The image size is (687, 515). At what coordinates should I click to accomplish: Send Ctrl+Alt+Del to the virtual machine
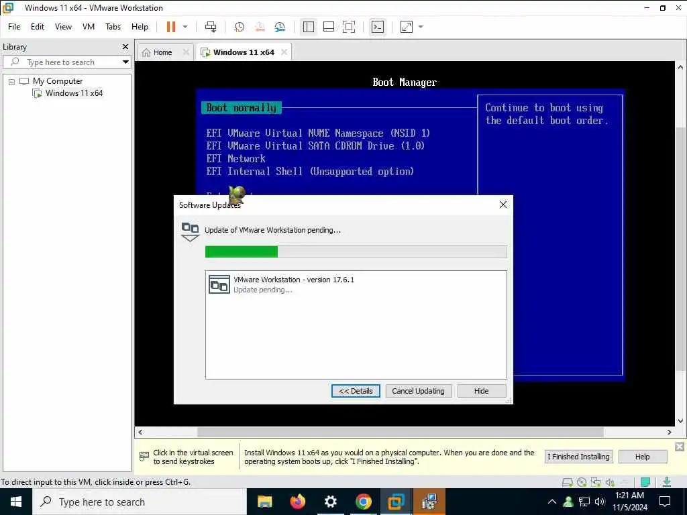coord(211,27)
